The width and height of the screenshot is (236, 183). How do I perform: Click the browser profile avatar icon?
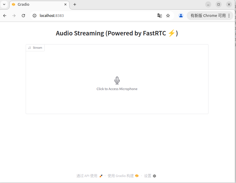click(181, 16)
